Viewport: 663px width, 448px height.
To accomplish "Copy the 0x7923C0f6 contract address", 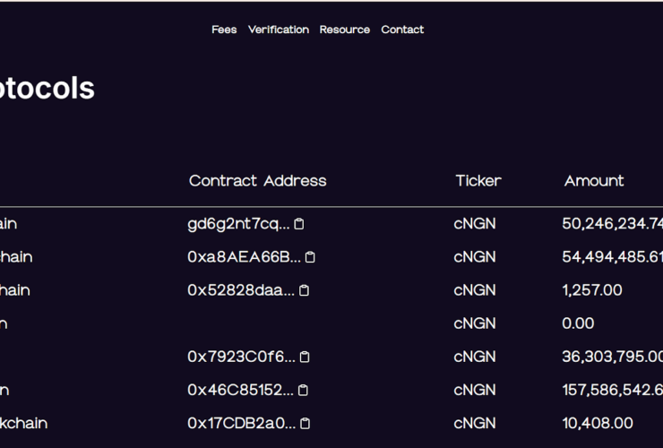I will click(305, 357).
